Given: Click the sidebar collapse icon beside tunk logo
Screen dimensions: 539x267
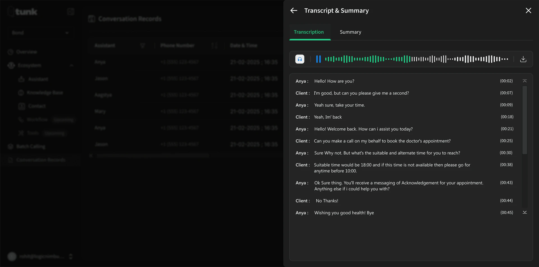Looking at the screenshot, I should [70, 11].
